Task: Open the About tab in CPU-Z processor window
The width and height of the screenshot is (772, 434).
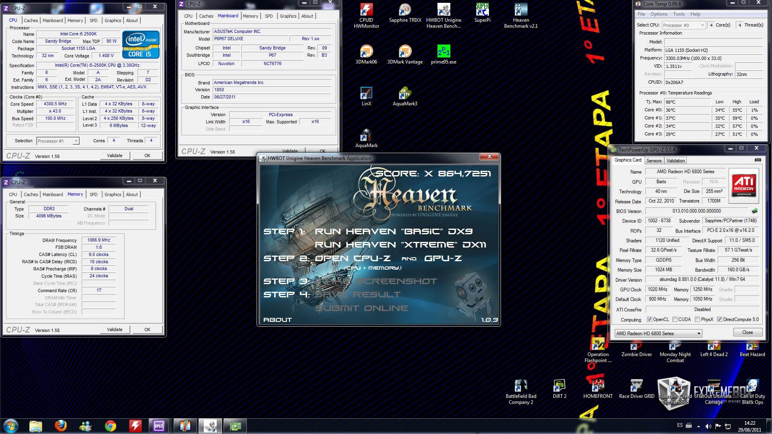Action: [132, 20]
